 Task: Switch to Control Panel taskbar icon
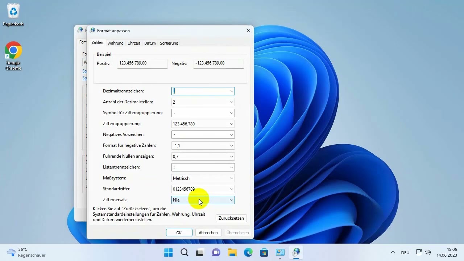click(280, 252)
